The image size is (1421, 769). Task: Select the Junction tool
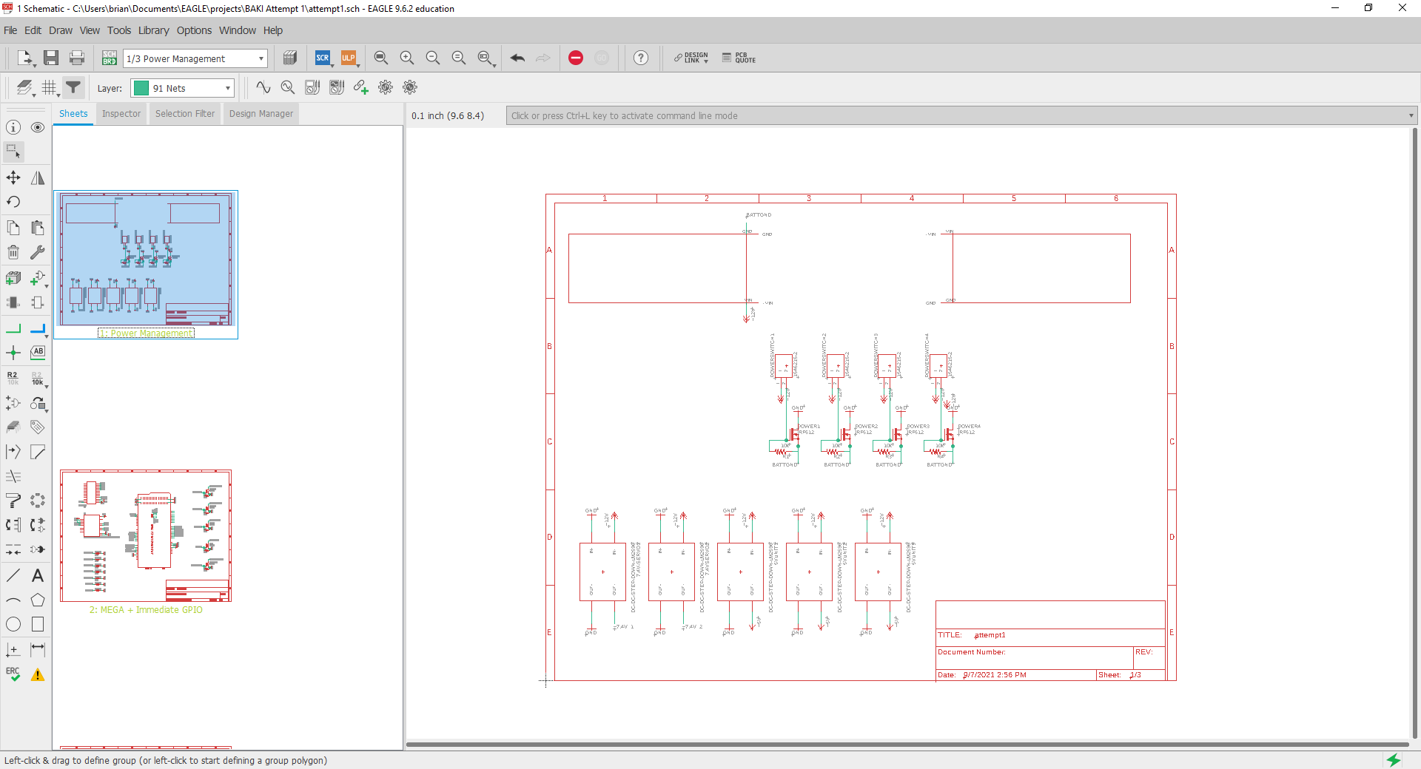tap(13, 353)
